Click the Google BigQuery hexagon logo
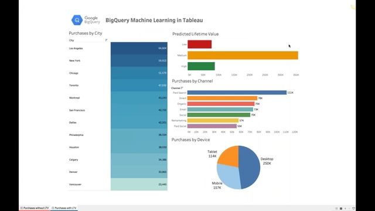375x211 pixels. click(77, 21)
